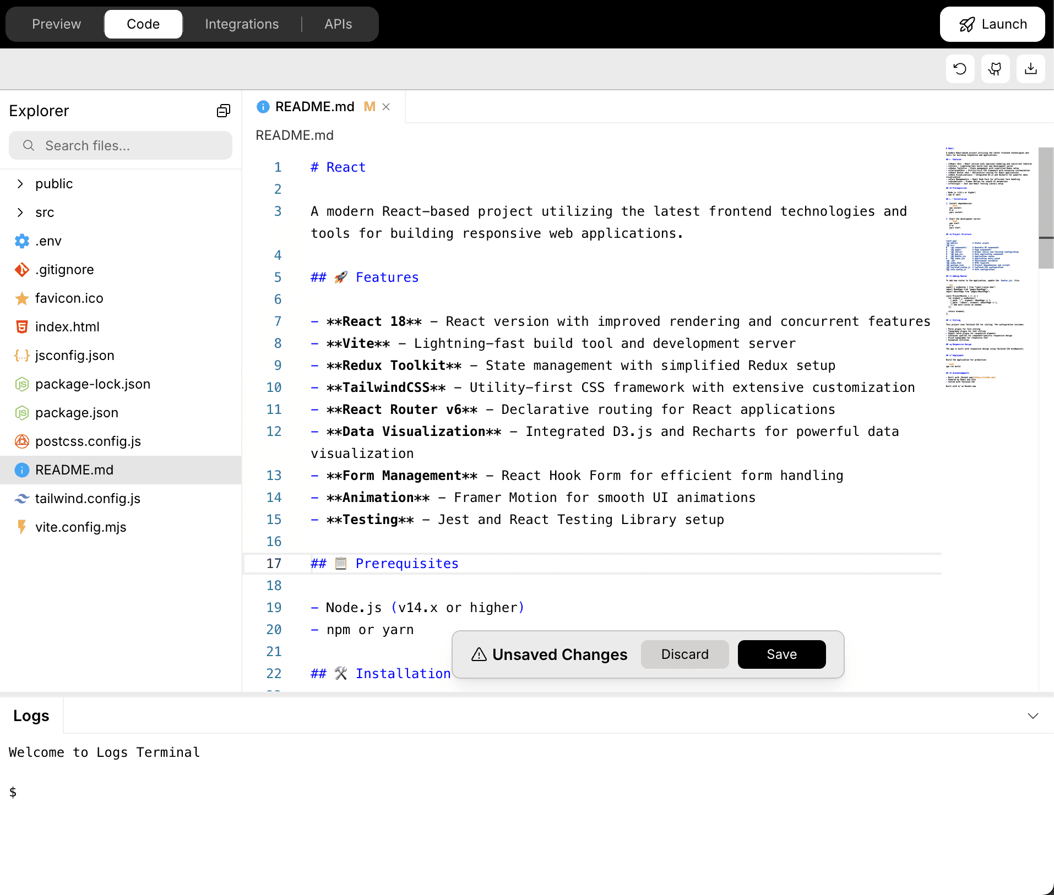Click the Vite lightning icon beside vite.config.mjs
The image size is (1054, 895).
21,527
